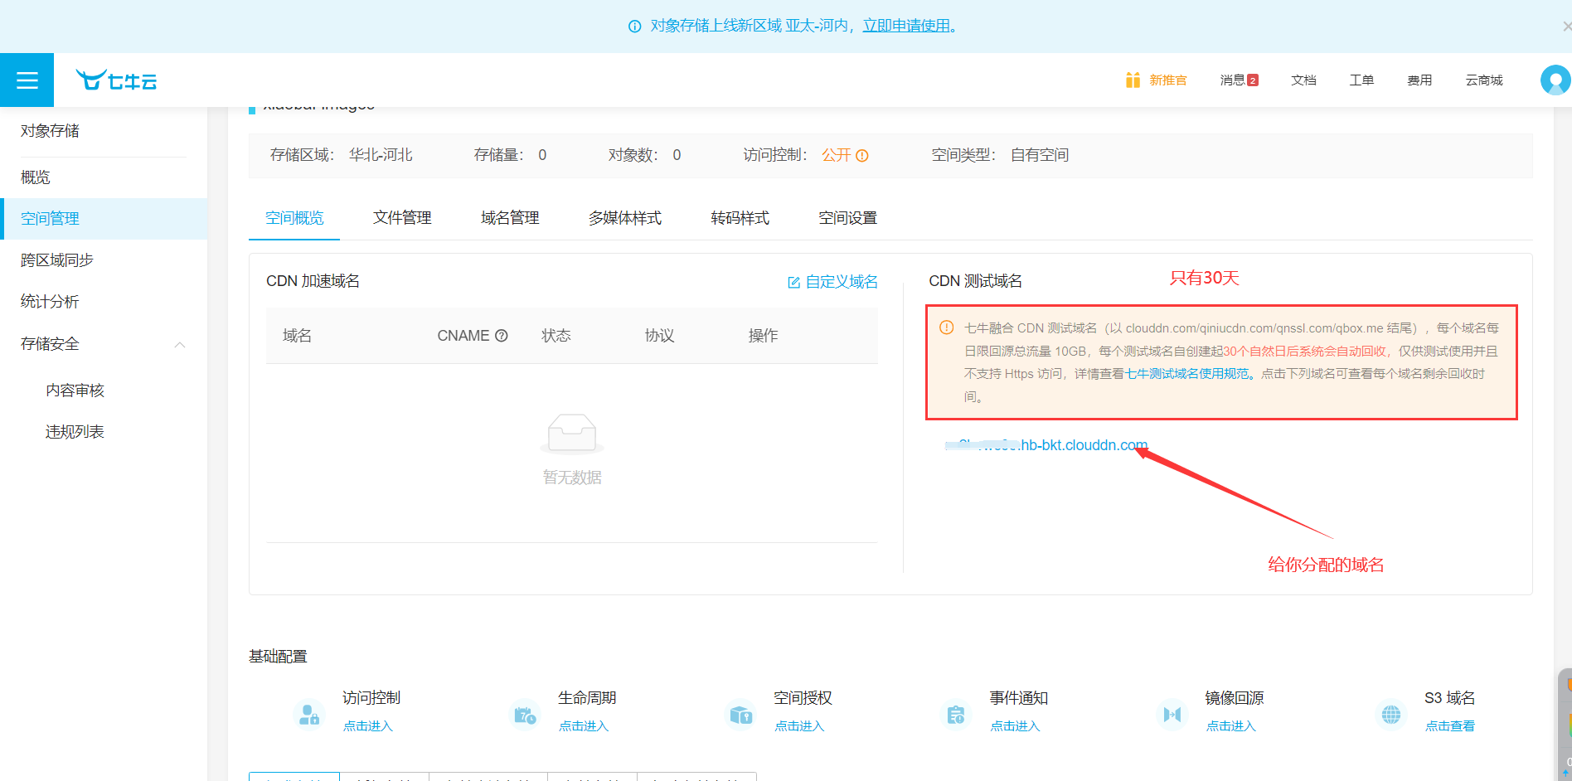Open the 域名管理 tab
Image resolution: width=1572 pixels, height=781 pixels.
click(510, 218)
